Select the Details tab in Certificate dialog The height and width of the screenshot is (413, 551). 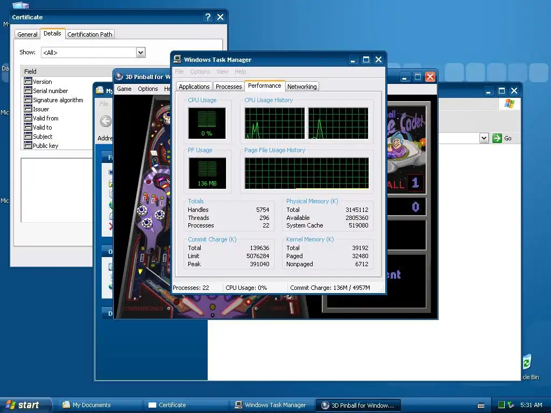coord(52,34)
